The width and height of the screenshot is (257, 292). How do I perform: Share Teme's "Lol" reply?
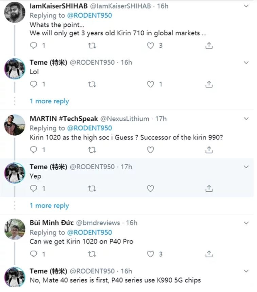pyautogui.click(x=209, y=84)
